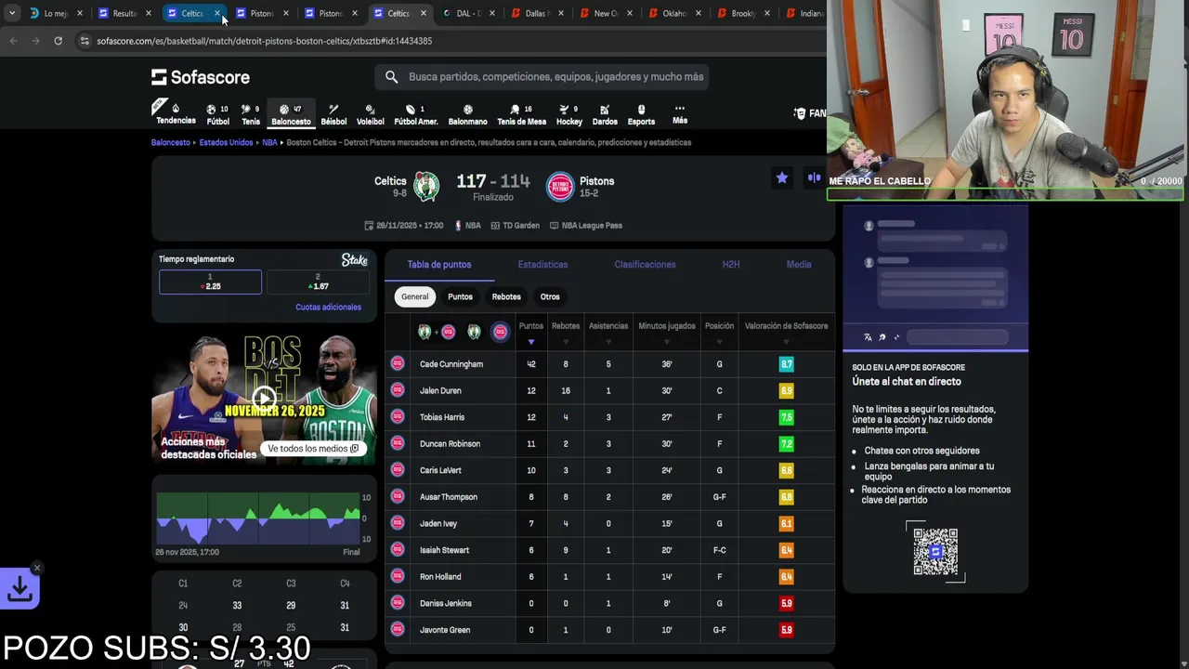Click the Stake sponsor logo
The height and width of the screenshot is (669, 1189).
coord(354,260)
